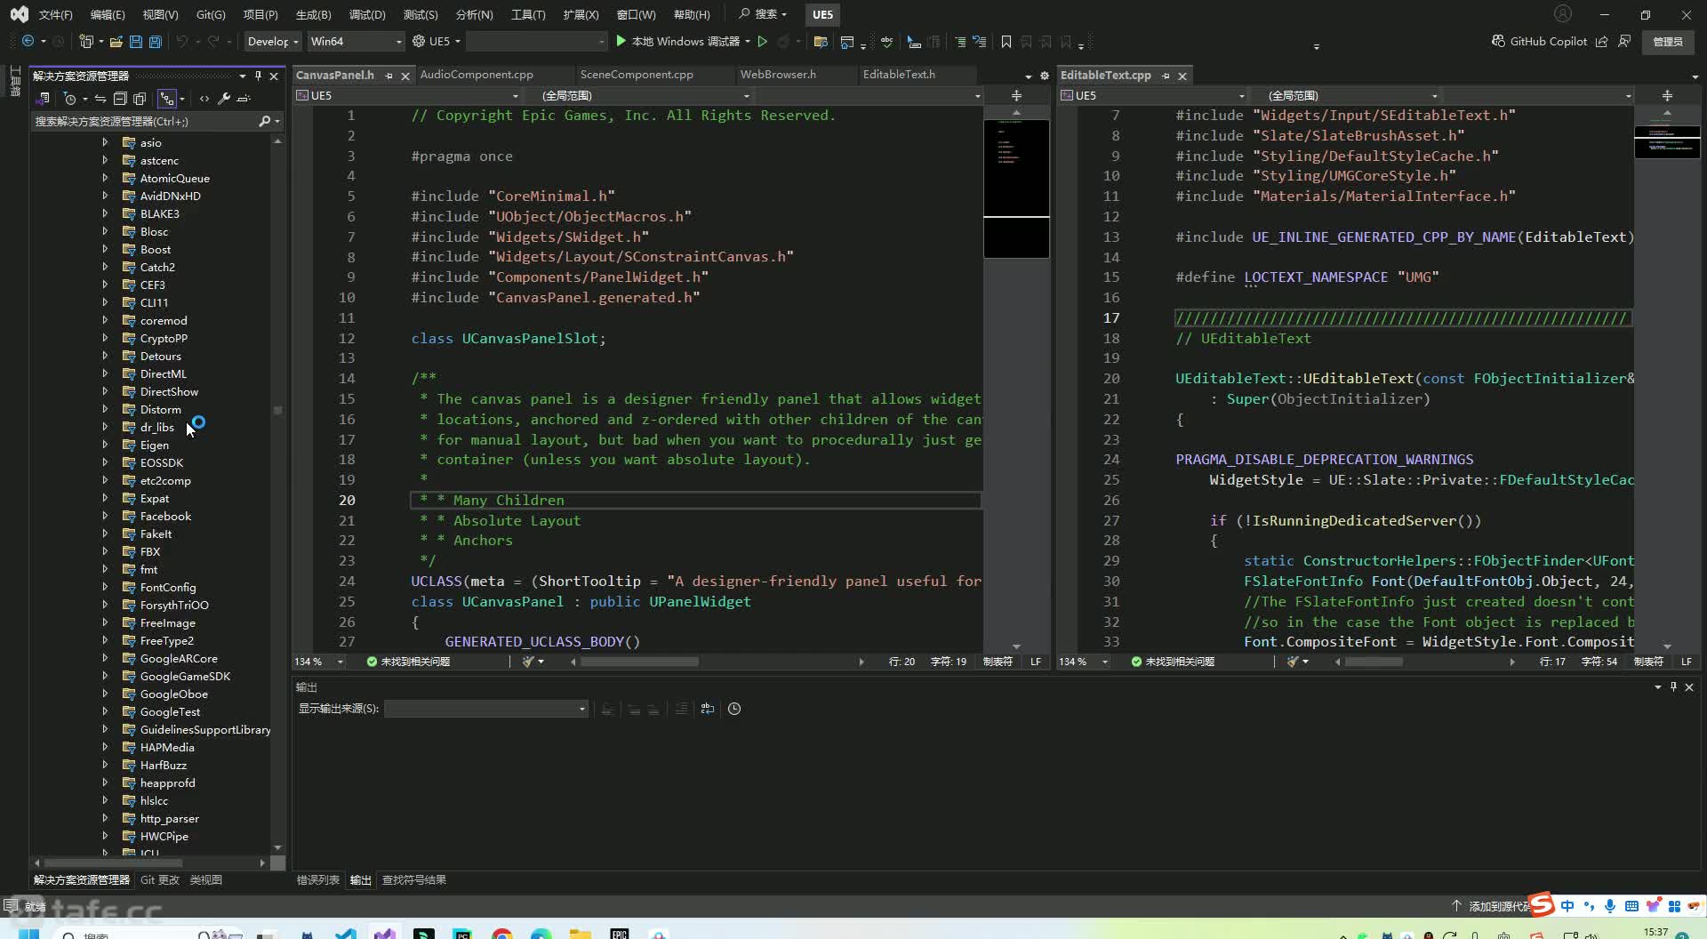Click the 查找符号结果 tab
This screenshot has height=939, width=1707.
[413, 879]
